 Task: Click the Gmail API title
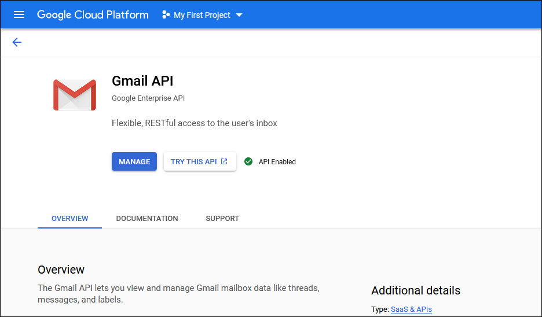coord(142,81)
